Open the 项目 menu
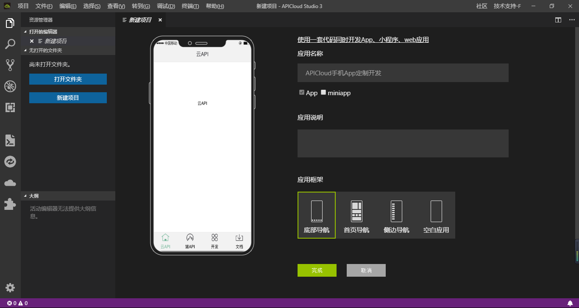Image resolution: width=579 pixels, height=308 pixels. pos(23,6)
